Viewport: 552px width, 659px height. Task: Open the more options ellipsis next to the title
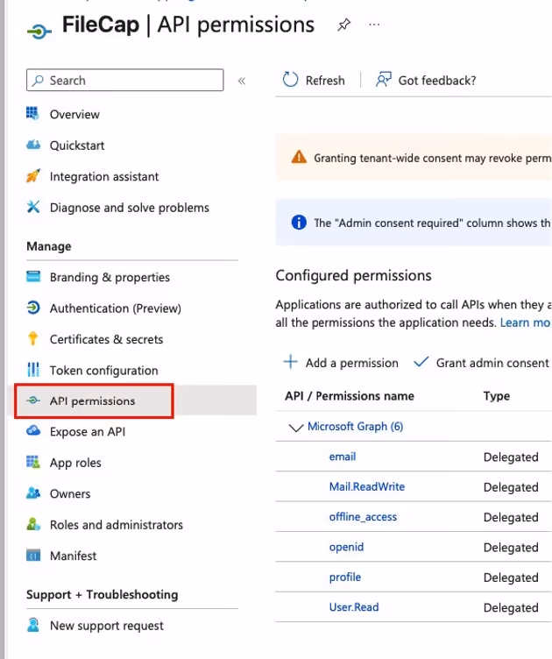pos(374,25)
